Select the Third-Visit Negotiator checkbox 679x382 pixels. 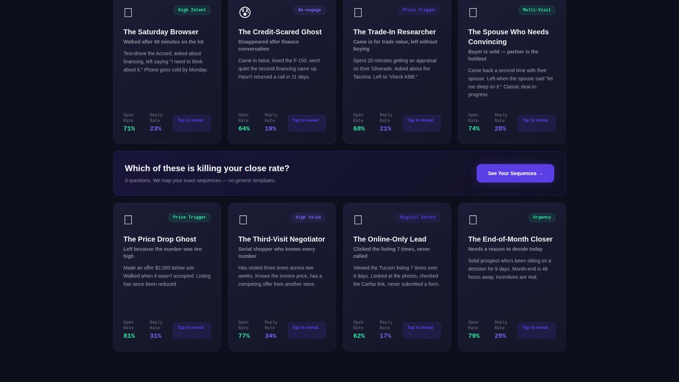(243, 220)
